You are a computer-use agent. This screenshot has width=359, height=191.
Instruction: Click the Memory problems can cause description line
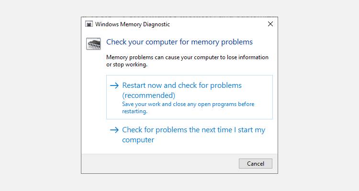pos(187,57)
